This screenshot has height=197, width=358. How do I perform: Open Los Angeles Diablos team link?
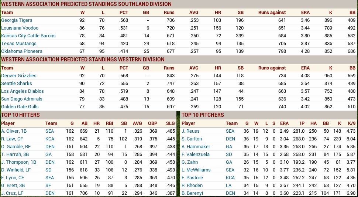23,91
